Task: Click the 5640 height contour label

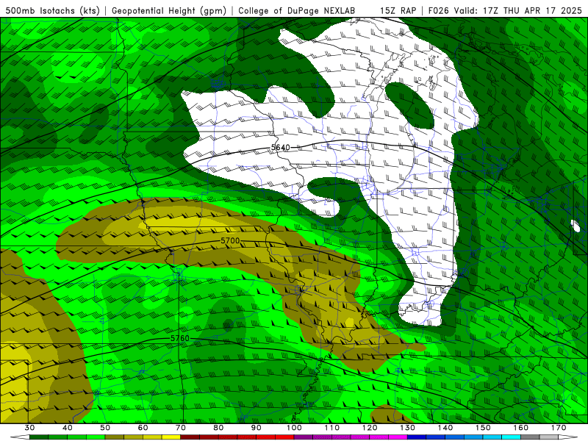Action: [x=281, y=148]
